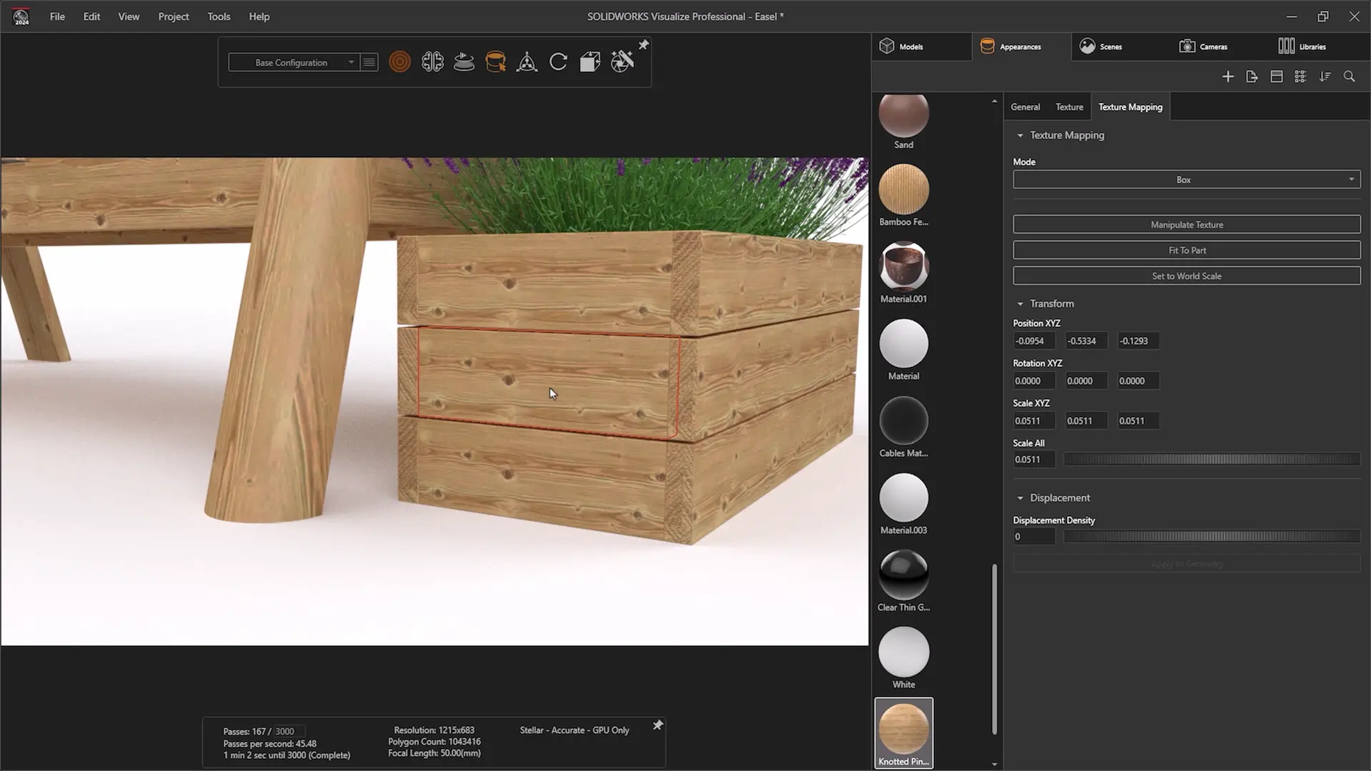Click the add appearance plus icon
The height and width of the screenshot is (771, 1371).
(x=1227, y=76)
